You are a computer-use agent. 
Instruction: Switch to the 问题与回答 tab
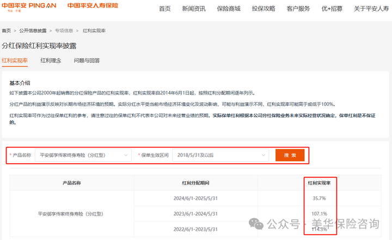[x=87, y=60]
